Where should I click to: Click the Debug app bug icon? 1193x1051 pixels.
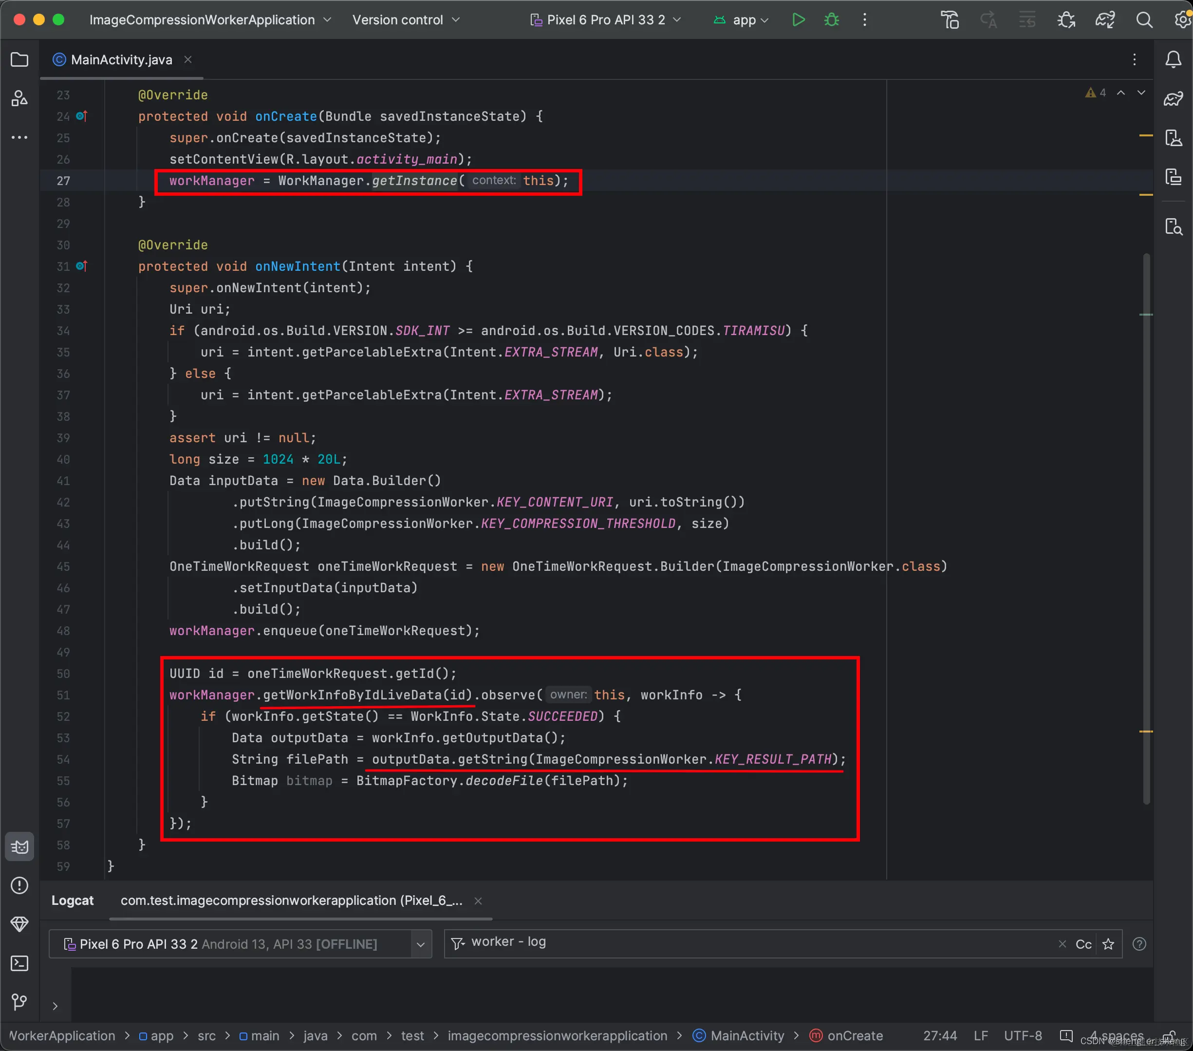(x=831, y=20)
